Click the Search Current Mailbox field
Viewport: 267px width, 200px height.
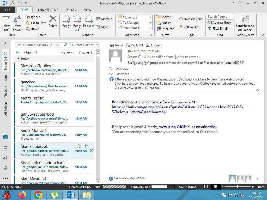pyautogui.click(x=39, y=45)
